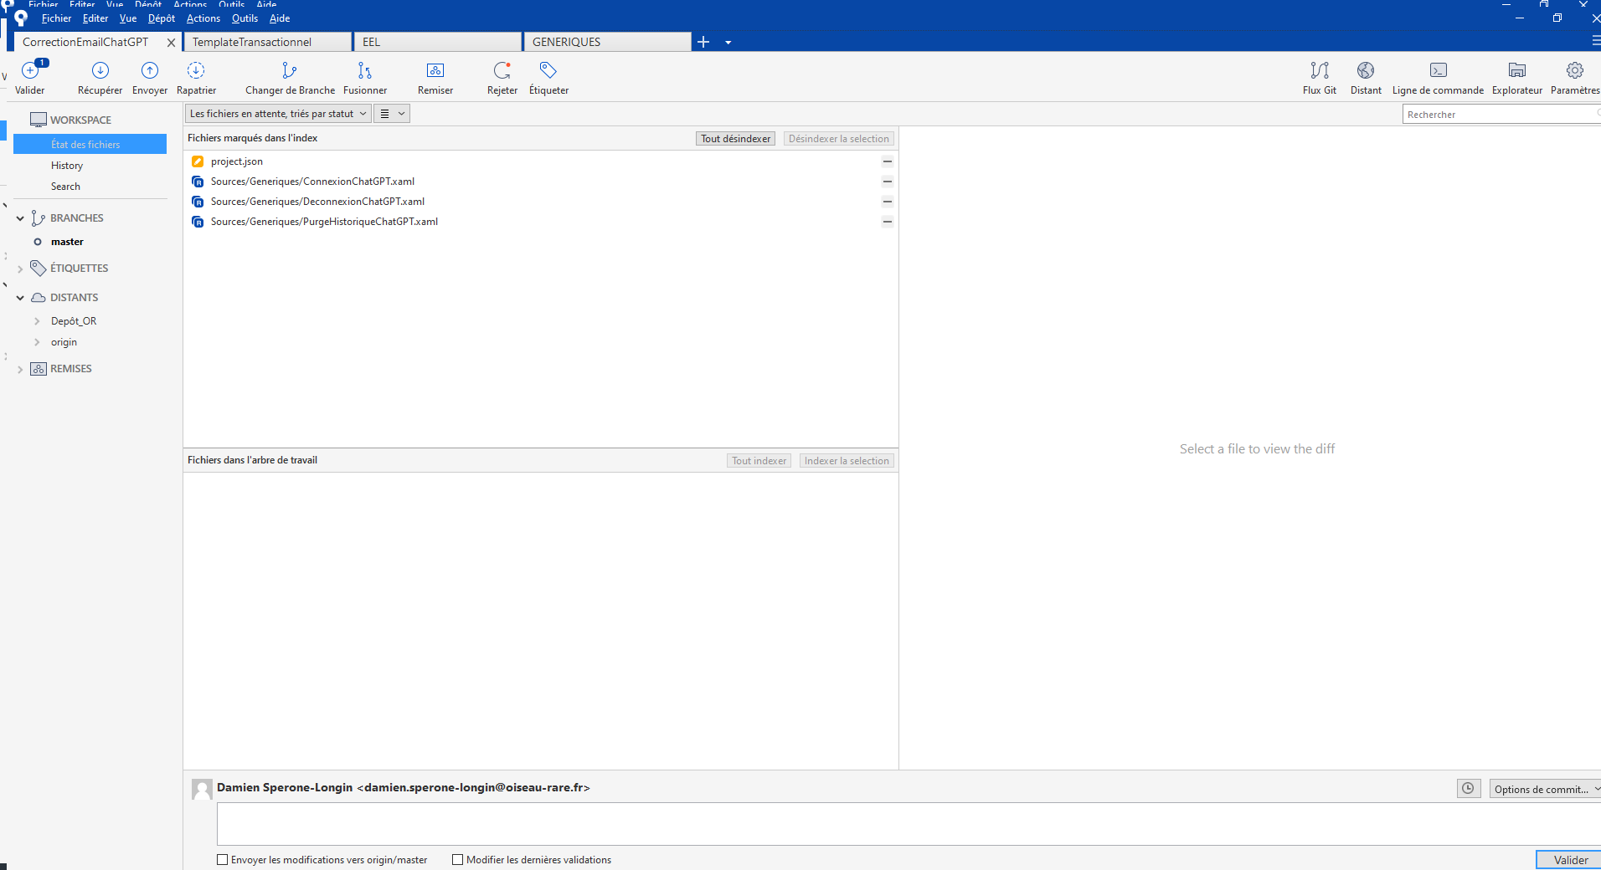Viewport: 1601px width, 870px height.
Task: Click the Récupérer (Fetch) toolbar icon
Action: (x=100, y=71)
